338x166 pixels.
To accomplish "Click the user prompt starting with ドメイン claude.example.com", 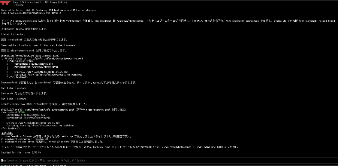I will coord(168,22).
